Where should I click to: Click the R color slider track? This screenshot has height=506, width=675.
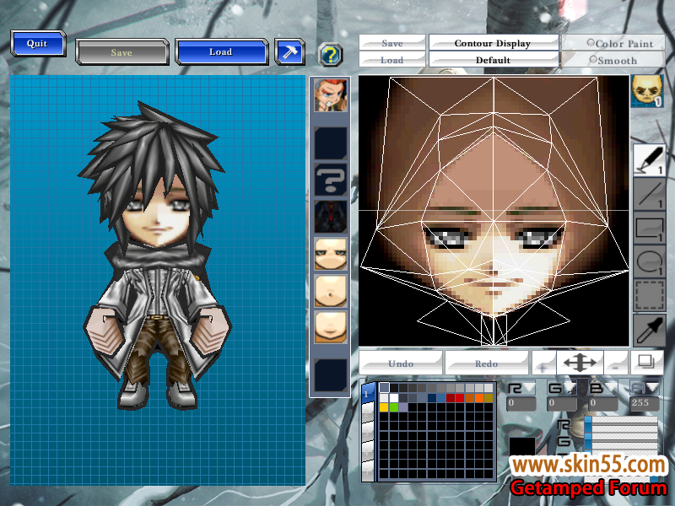[x=621, y=423]
